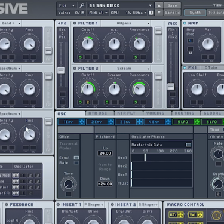The height and width of the screenshot is (224, 224).
Task: Enable Restart via Gate checkbox
Action: coord(188,145)
